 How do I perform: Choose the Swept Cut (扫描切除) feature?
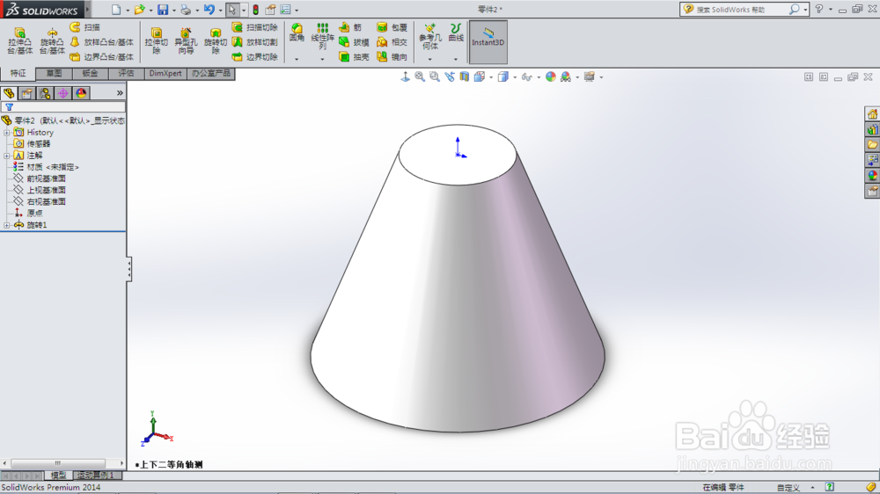255,27
